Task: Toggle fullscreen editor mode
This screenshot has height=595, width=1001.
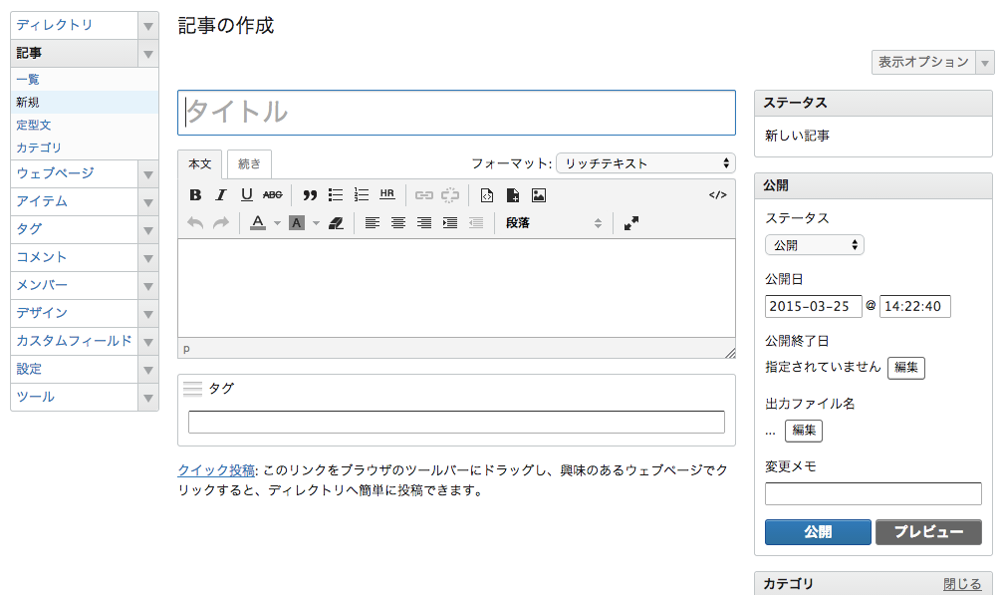Action: tap(631, 223)
